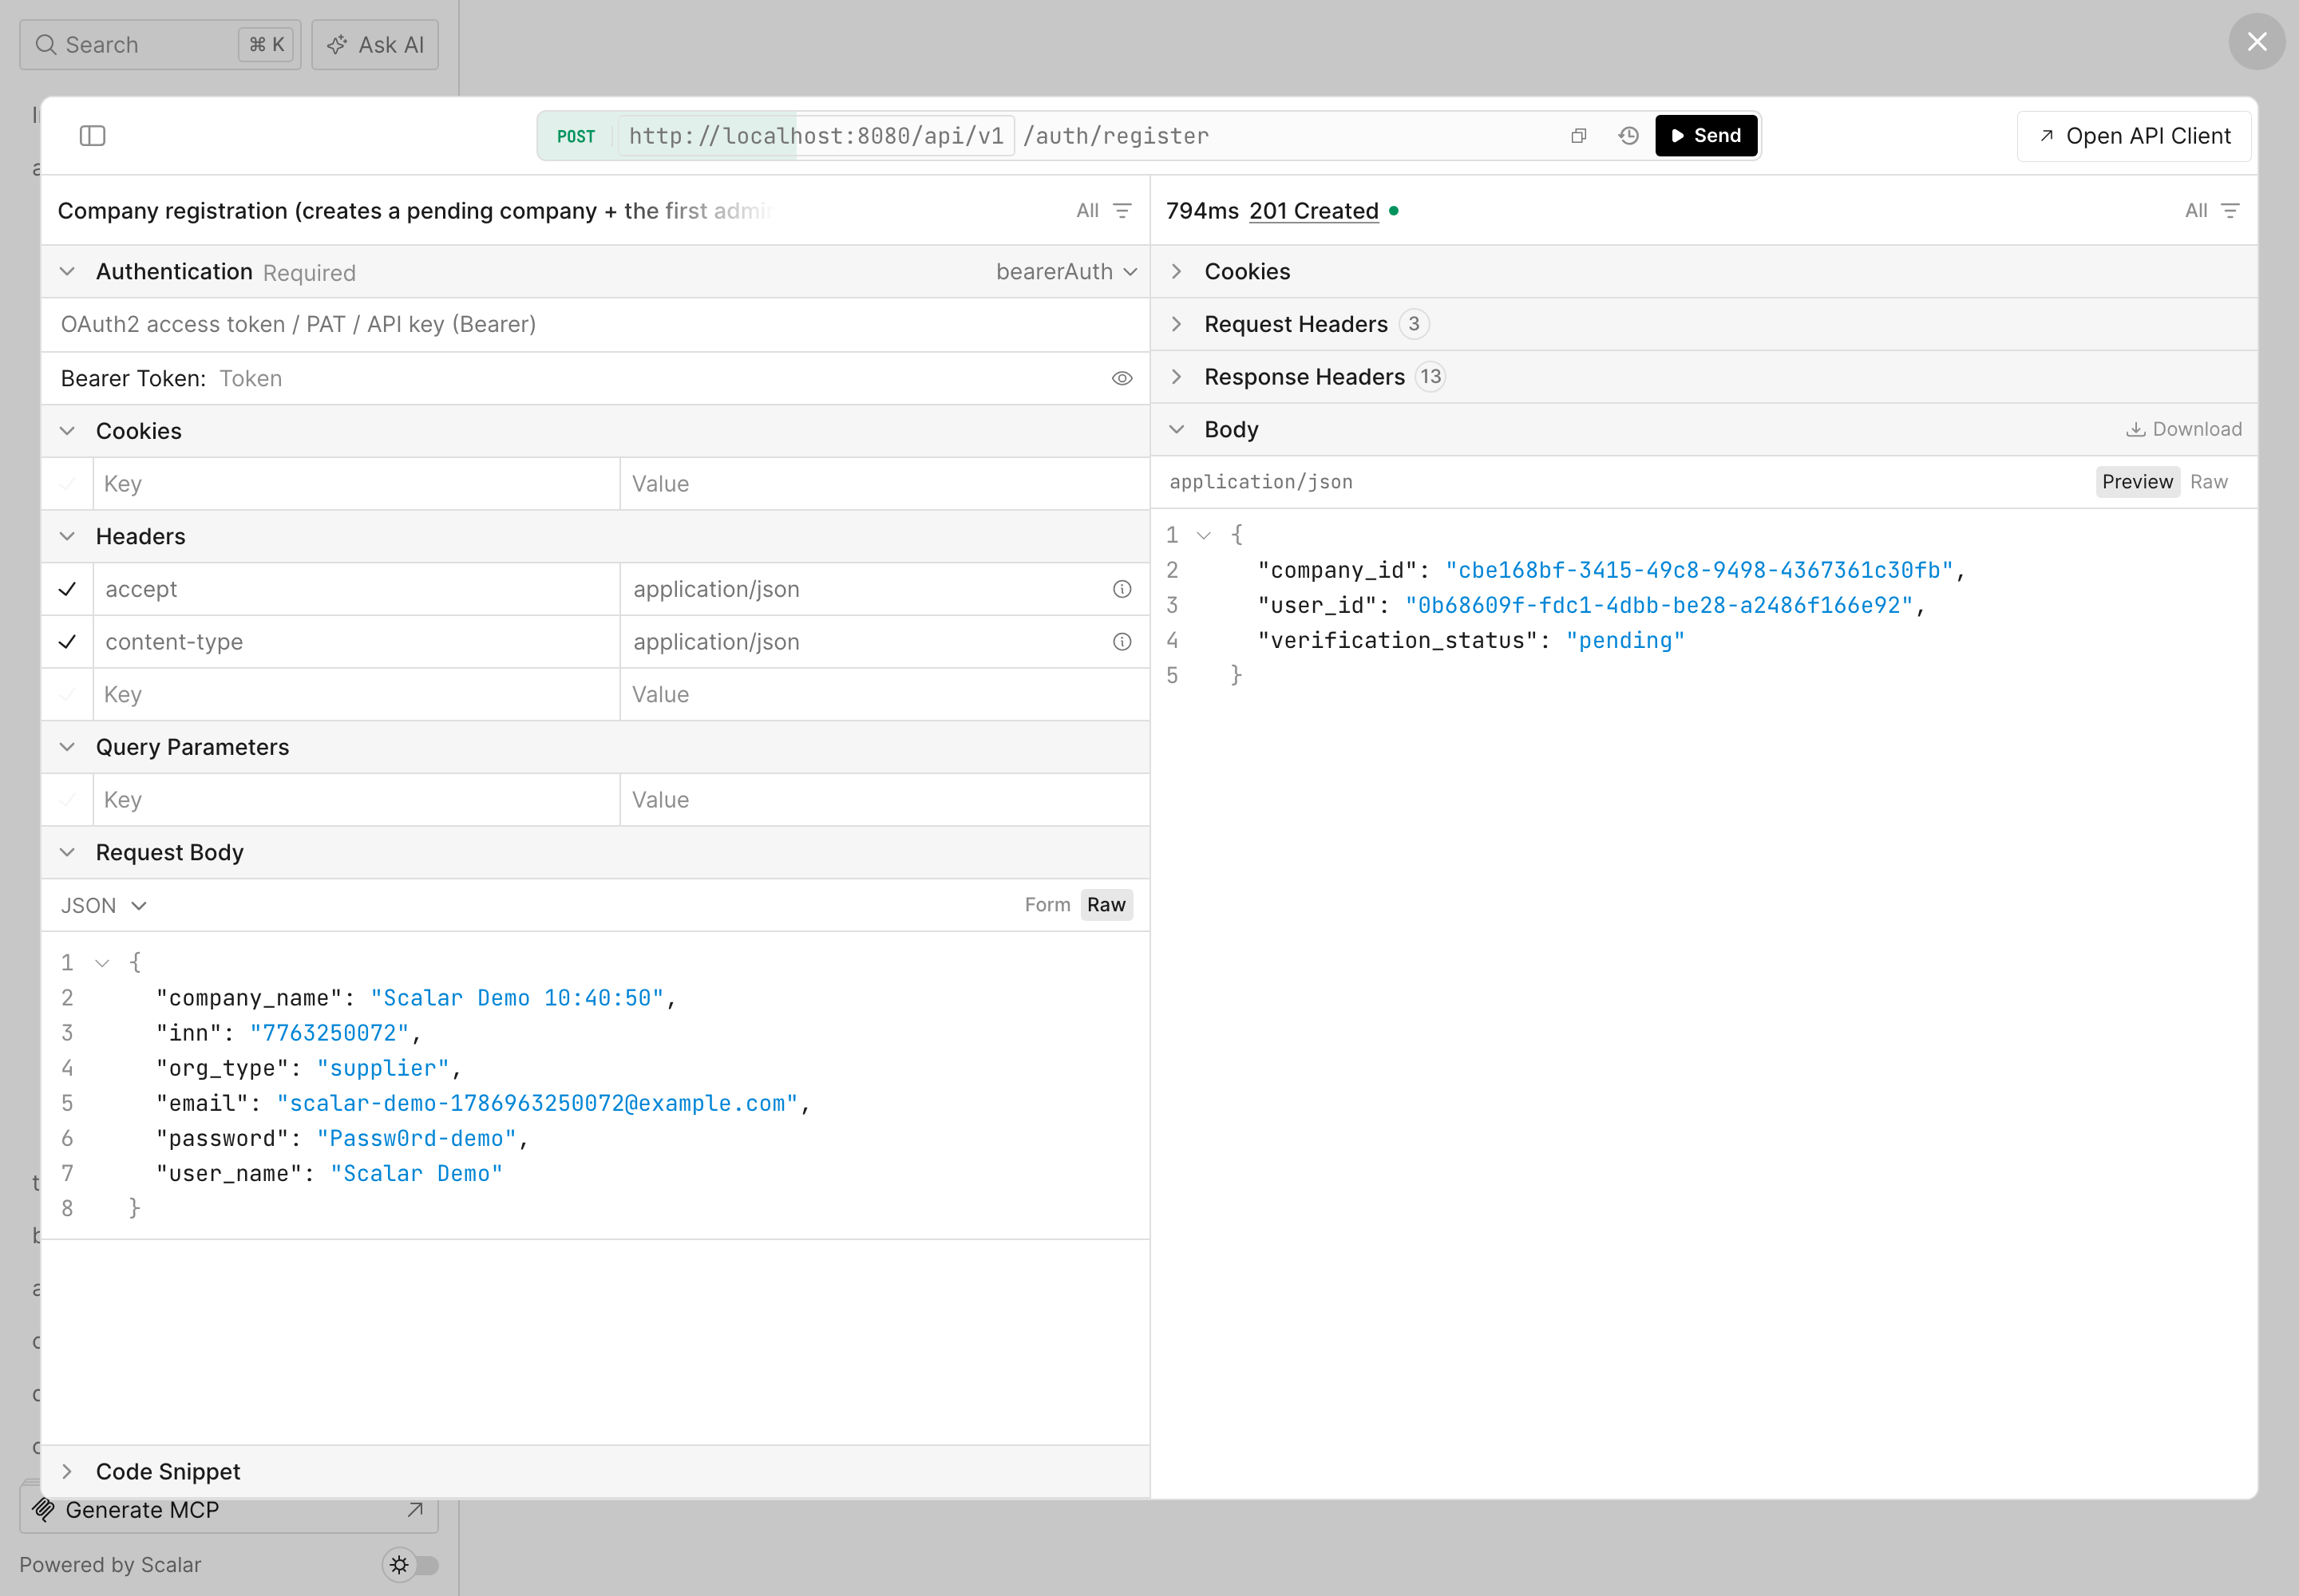Click the Search box in sidebar

160,45
